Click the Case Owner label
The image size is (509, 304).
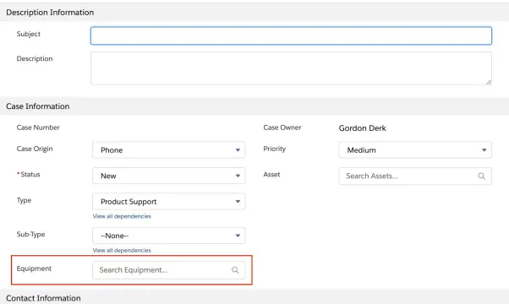pyautogui.click(x=282, y=128)
